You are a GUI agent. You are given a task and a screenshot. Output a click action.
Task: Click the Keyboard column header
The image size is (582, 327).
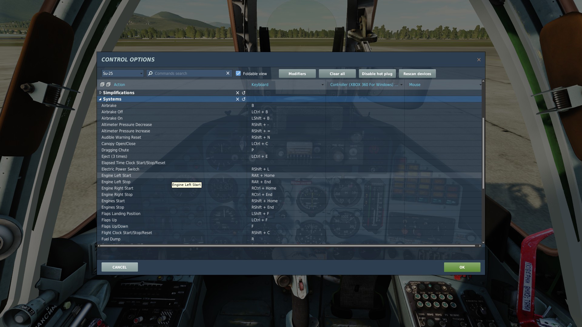pos(260,84)
